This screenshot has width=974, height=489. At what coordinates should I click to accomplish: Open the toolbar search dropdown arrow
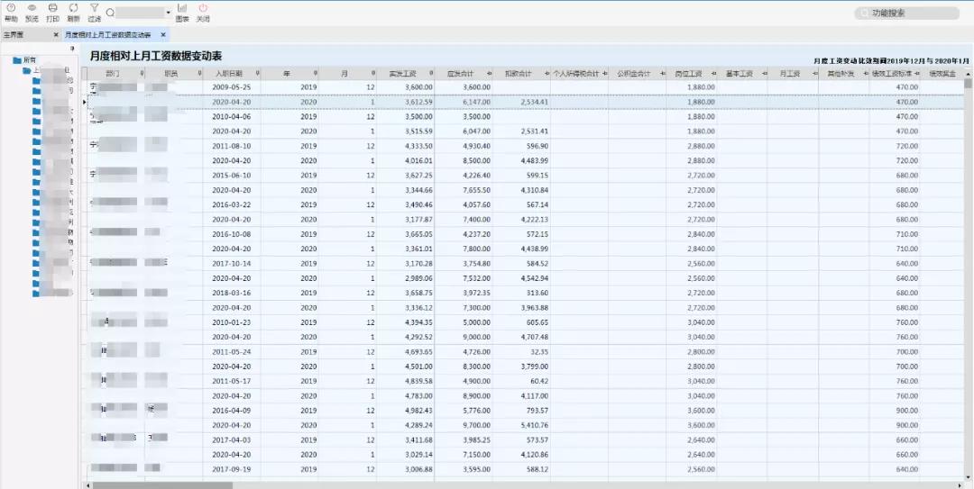(x=169, y=14)
